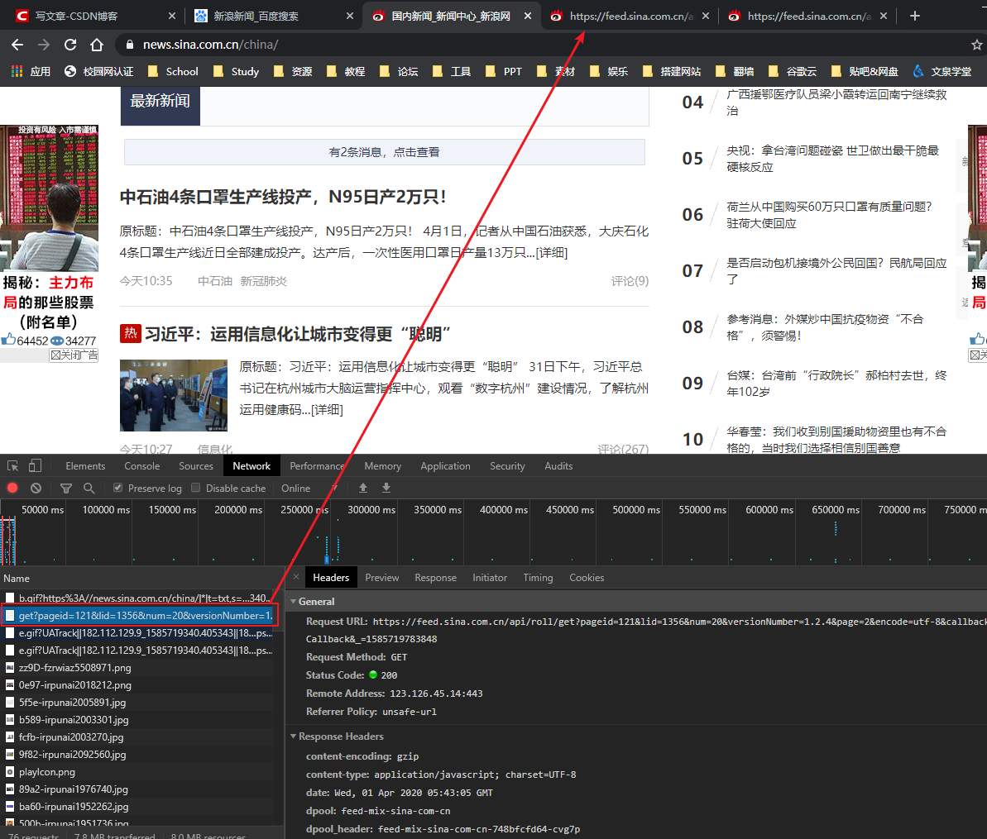This screenshot has height=839, width=987.
Task: Click the address bar URL field
Action: point(541,45)
